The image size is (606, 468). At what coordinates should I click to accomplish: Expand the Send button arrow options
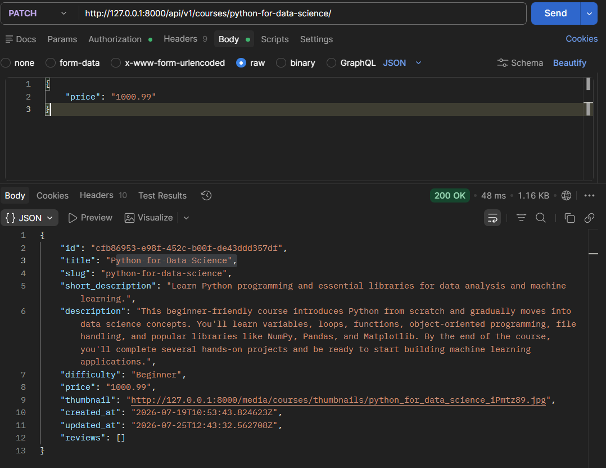[589, 13]
